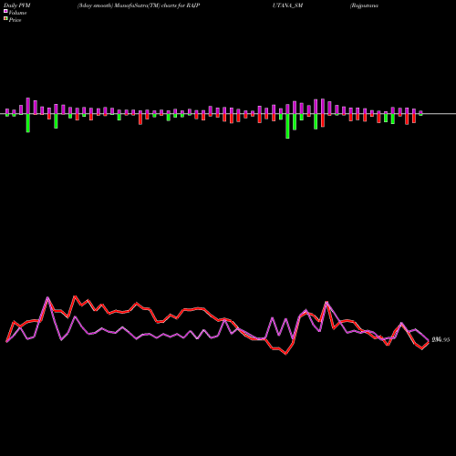The image size is (456, 456).
Task: Click the red-green Price legend swatch
Action: pos(5,19)
